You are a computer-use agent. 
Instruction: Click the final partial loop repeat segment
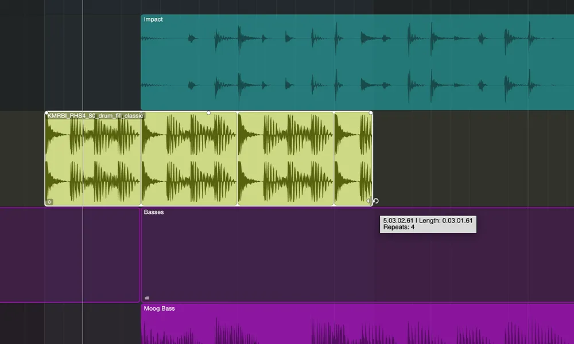click(353, 159)
